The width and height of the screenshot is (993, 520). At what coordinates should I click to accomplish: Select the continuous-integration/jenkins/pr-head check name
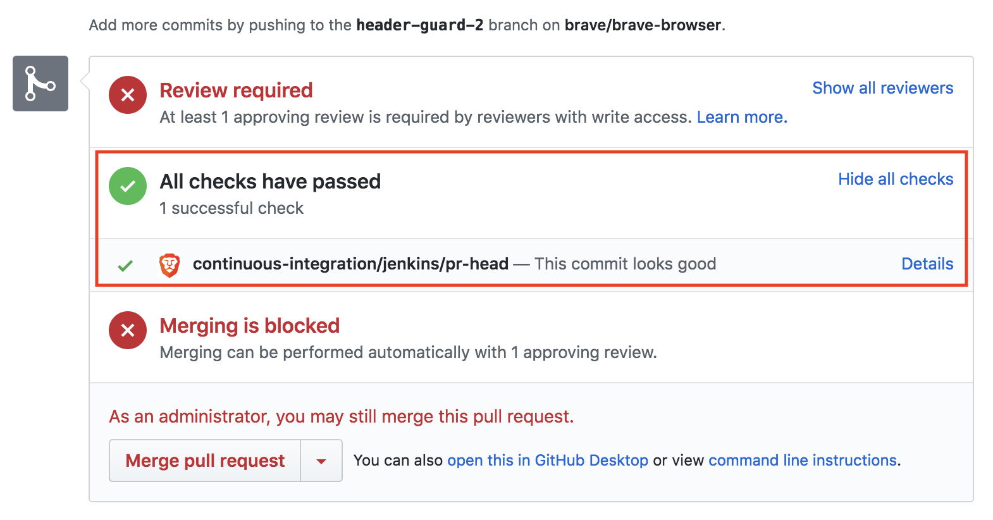(x=350, y=264)
